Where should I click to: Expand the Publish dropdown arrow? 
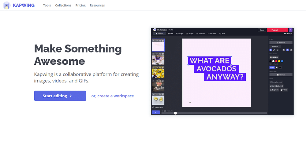pos(285,30)
